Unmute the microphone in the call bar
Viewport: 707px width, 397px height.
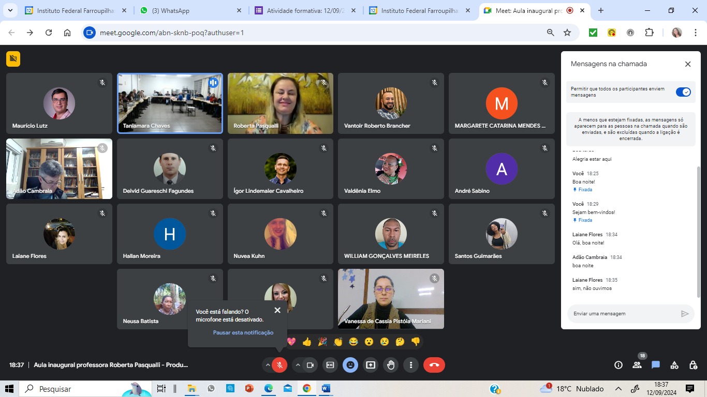(279, 365)
